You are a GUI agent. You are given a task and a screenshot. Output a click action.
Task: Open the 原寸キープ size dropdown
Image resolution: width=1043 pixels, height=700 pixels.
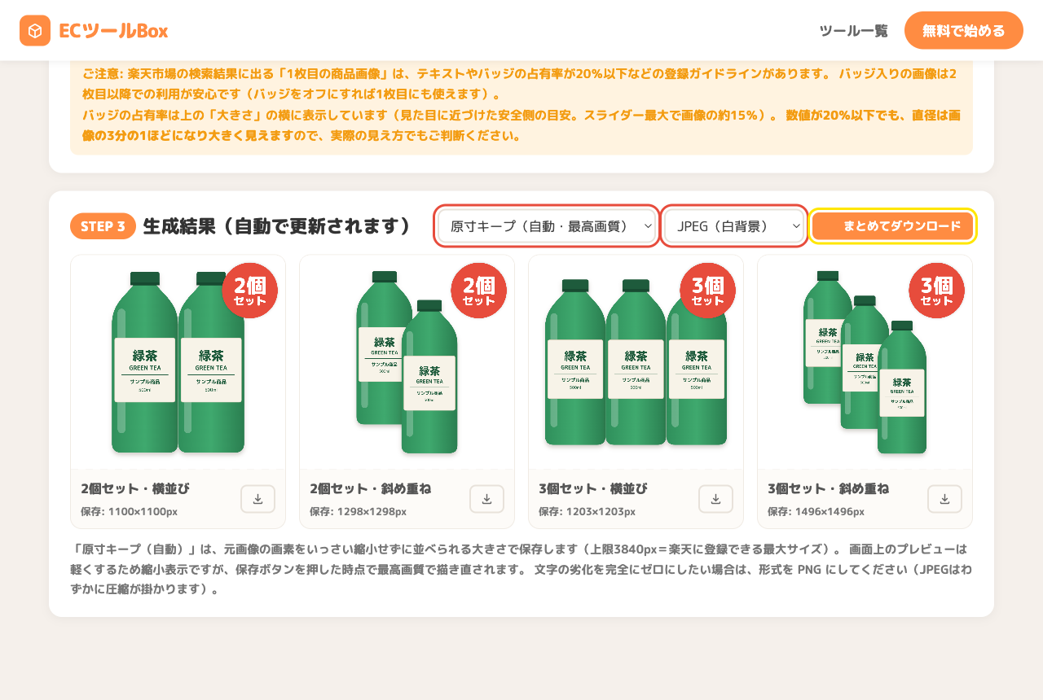click(547, 226)
